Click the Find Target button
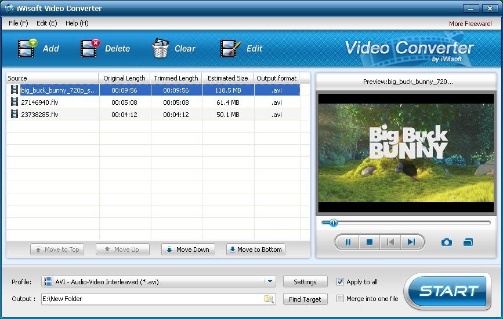 (x=305, y=299)
